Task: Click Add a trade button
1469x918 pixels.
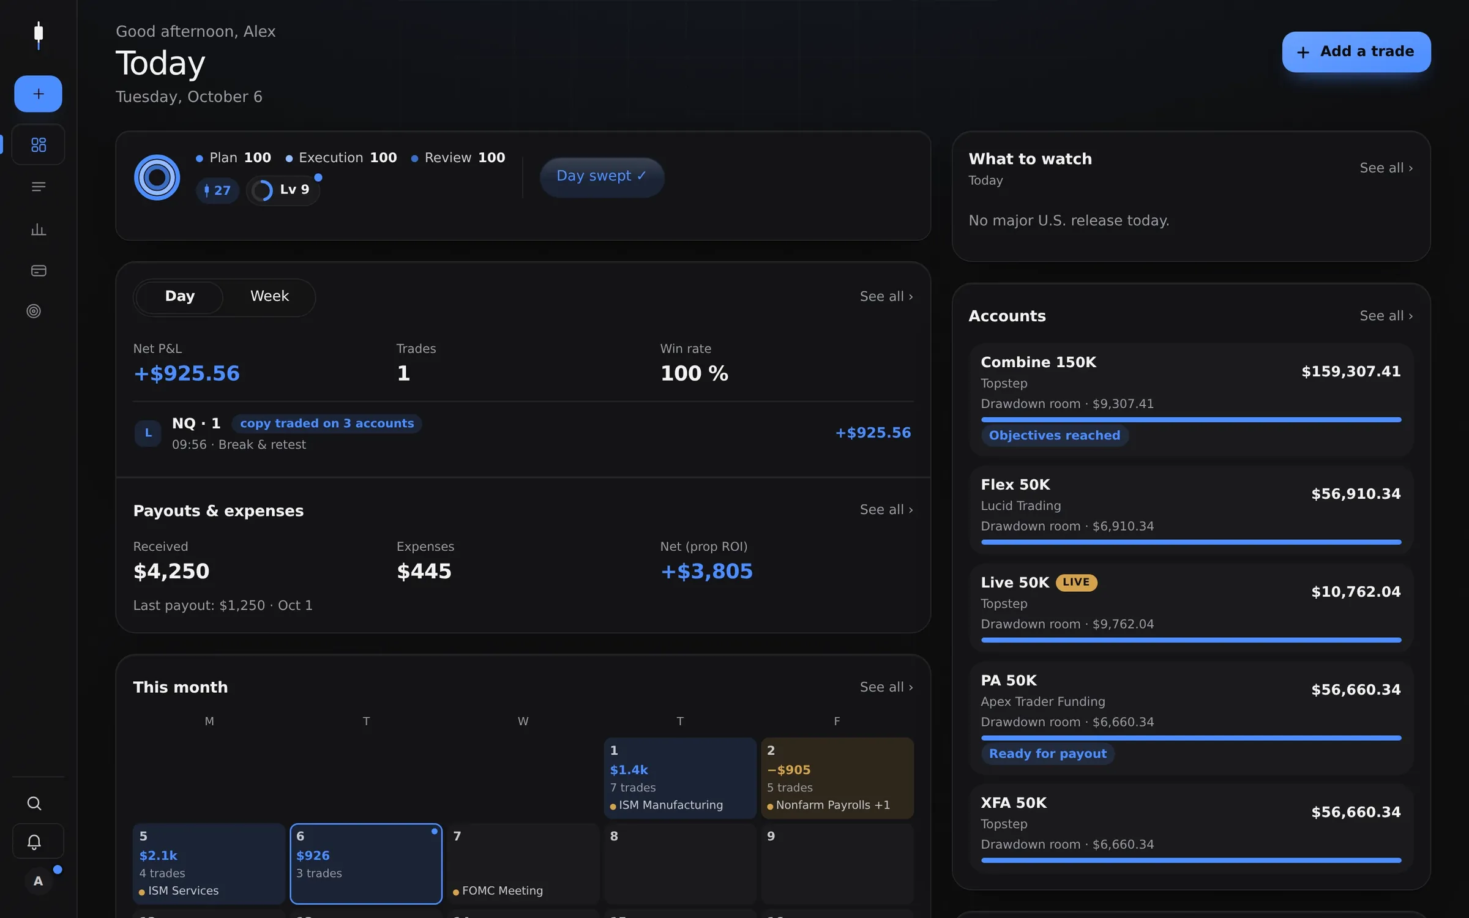Action: (x=1356, y=52)
